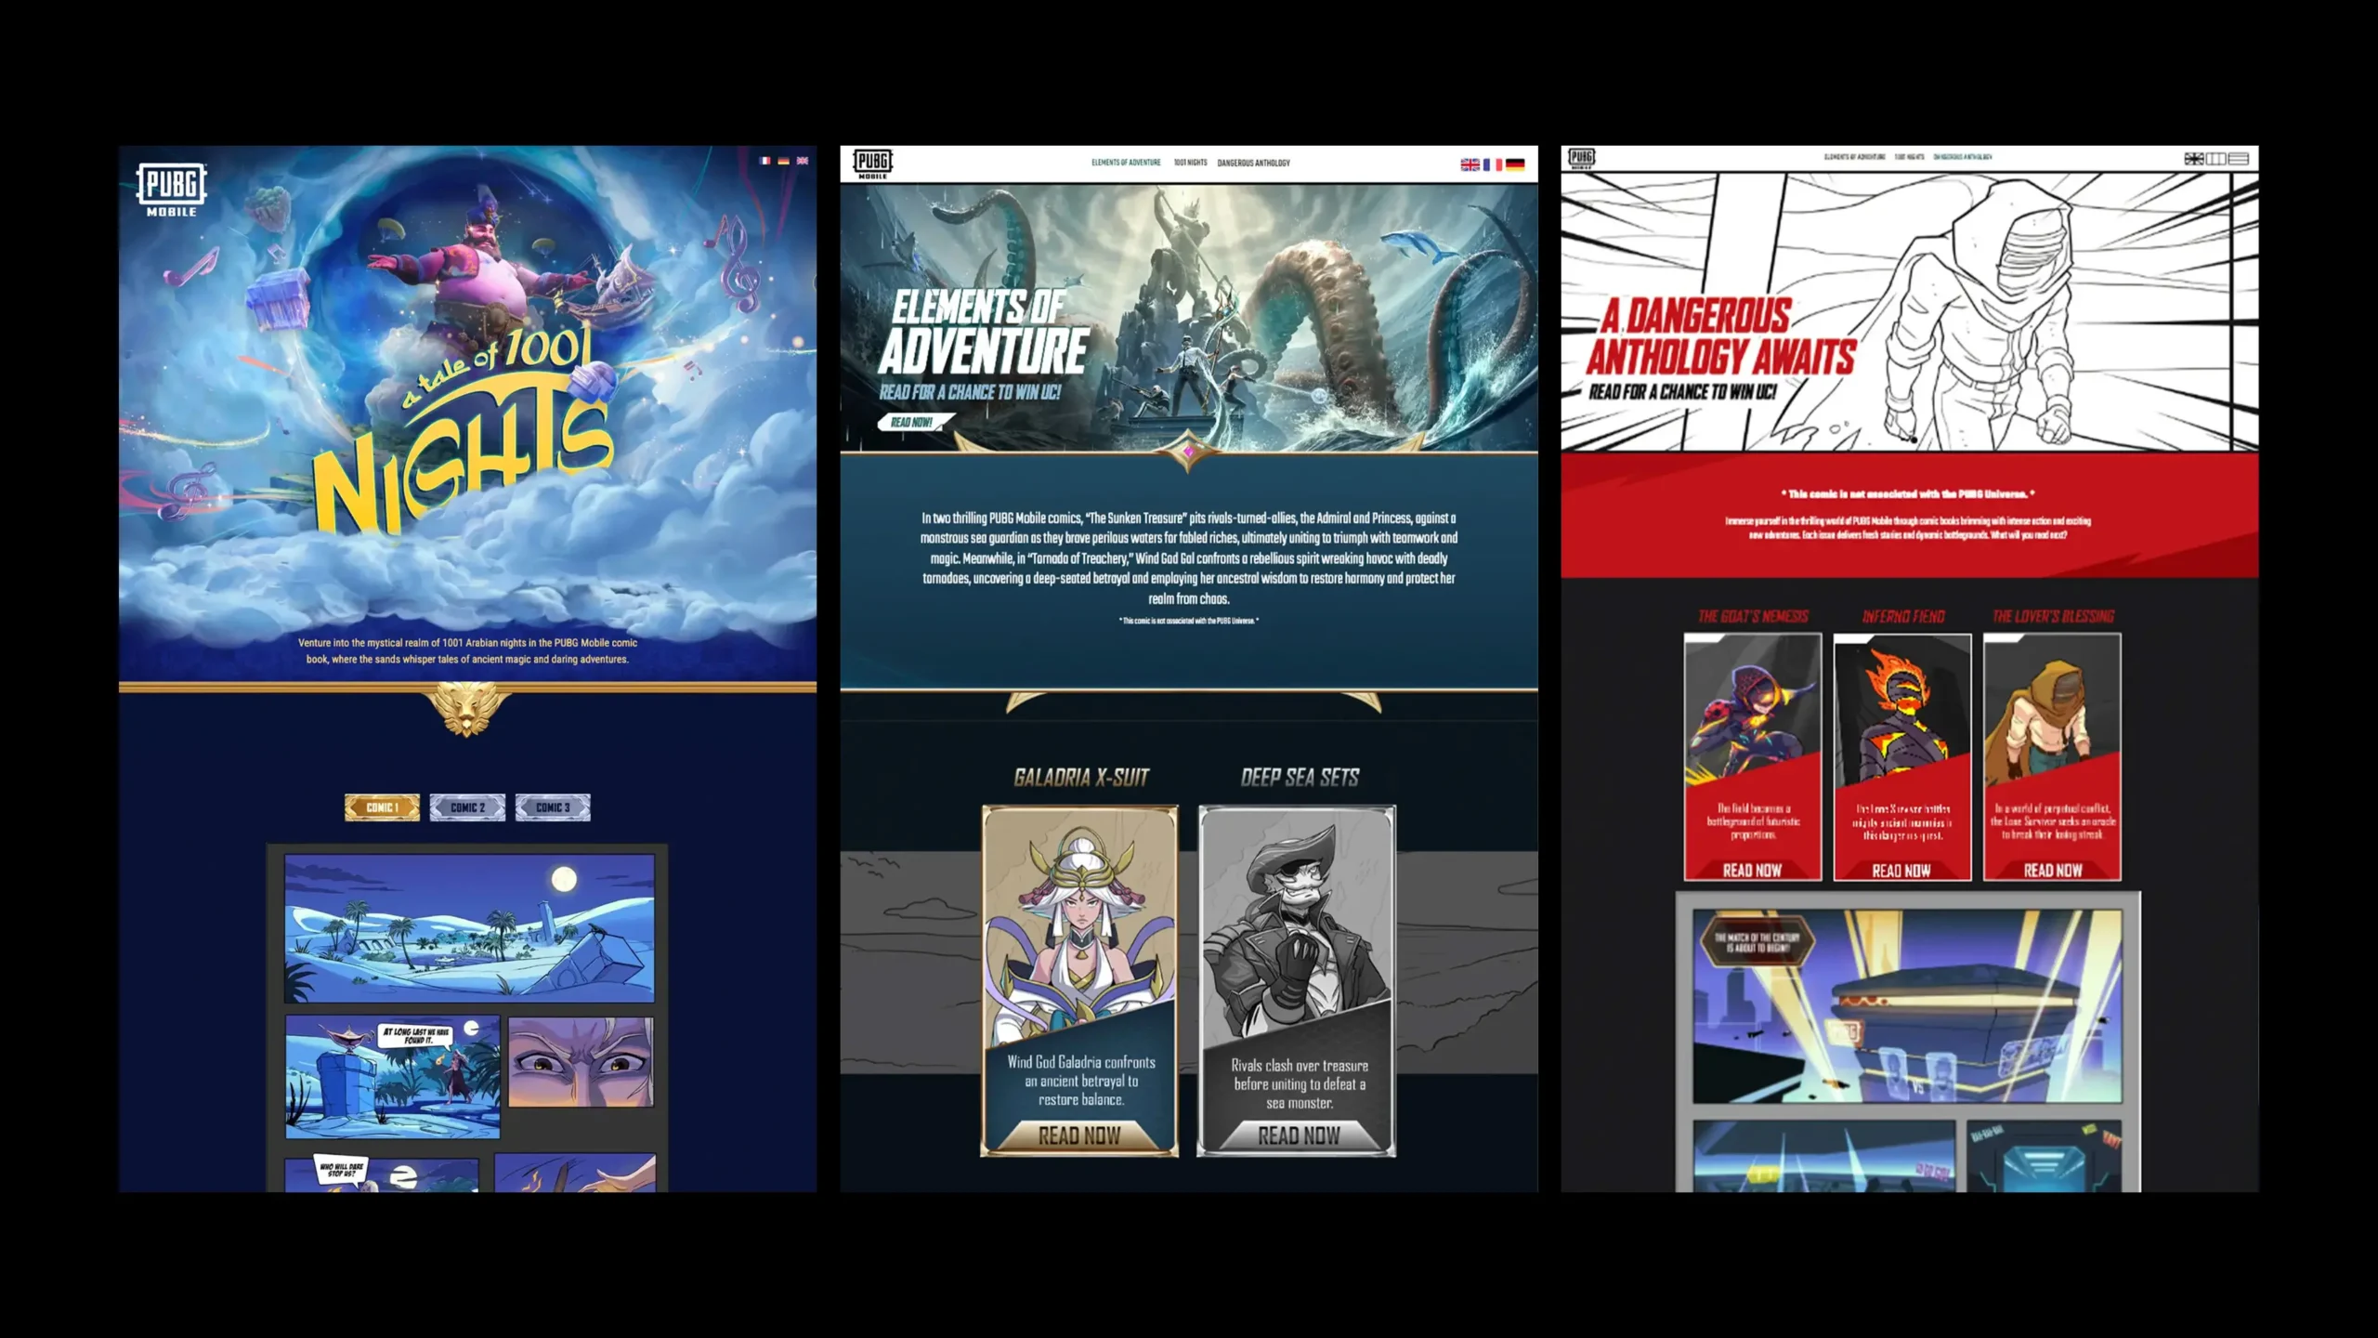Select German flag on 1001 Nights page

pyautogui.click(x=784, y=161)
